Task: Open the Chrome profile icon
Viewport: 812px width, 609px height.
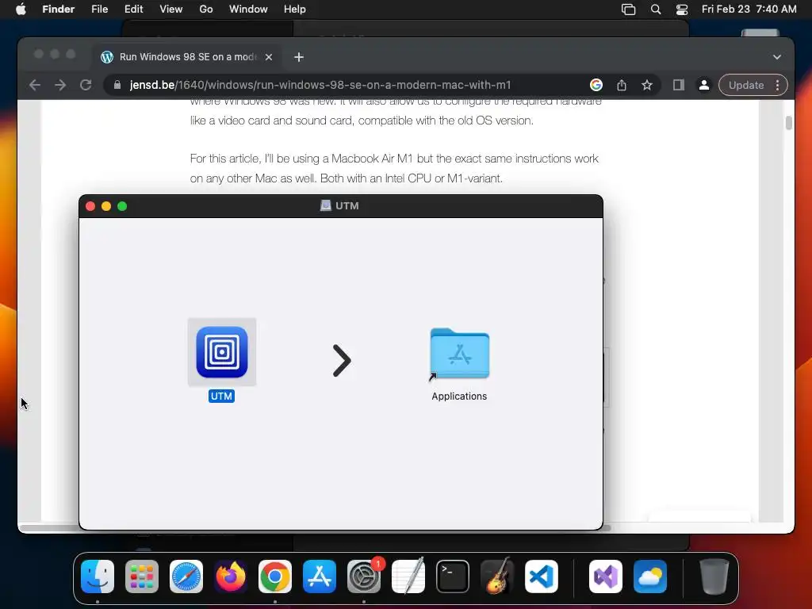Action: click(704, 85)
